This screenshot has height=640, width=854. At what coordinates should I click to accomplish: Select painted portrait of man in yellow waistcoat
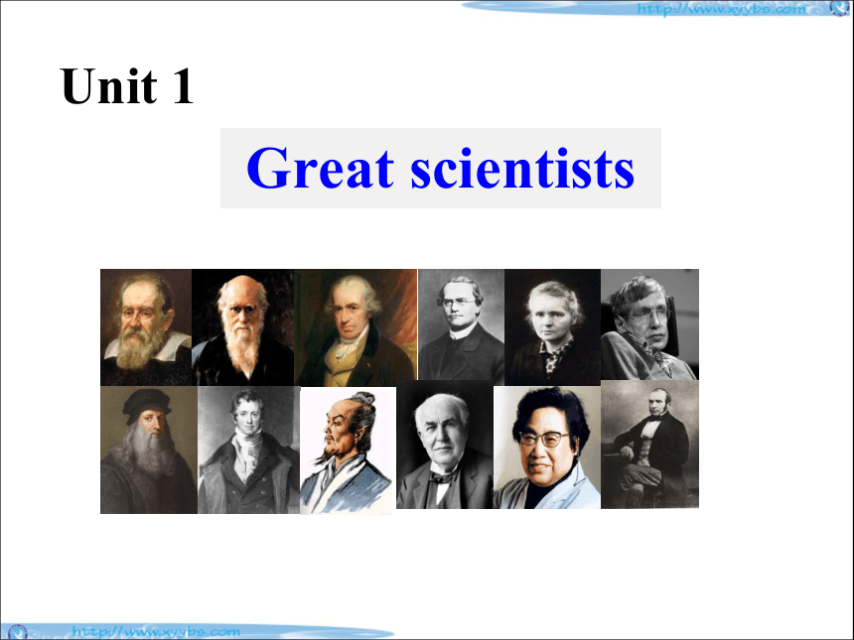click(x=356, y=327)
